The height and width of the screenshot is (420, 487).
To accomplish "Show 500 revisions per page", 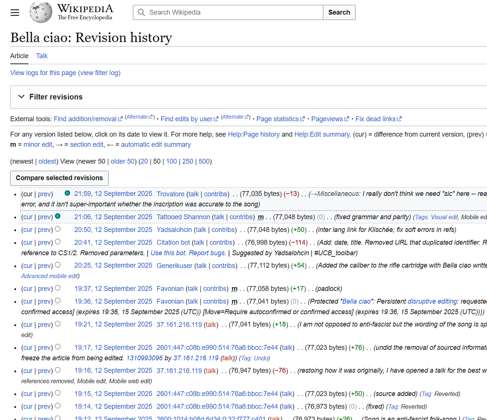I will point(204,161).
